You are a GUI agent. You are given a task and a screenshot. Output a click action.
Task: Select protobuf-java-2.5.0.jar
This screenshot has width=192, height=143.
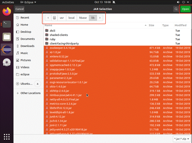[117, 74]
